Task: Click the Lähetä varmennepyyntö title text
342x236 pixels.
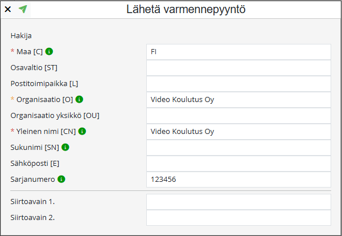Action: (186, 10)
